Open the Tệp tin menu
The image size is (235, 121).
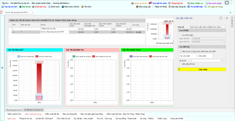tap(5, 3)
